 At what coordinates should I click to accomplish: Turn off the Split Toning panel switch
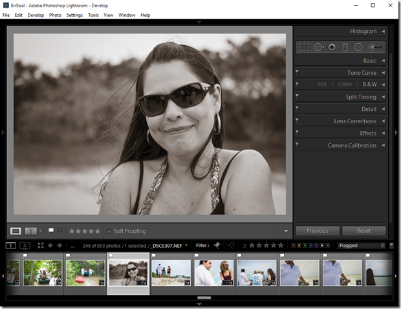pyautogui.click(x=297, y=97)
